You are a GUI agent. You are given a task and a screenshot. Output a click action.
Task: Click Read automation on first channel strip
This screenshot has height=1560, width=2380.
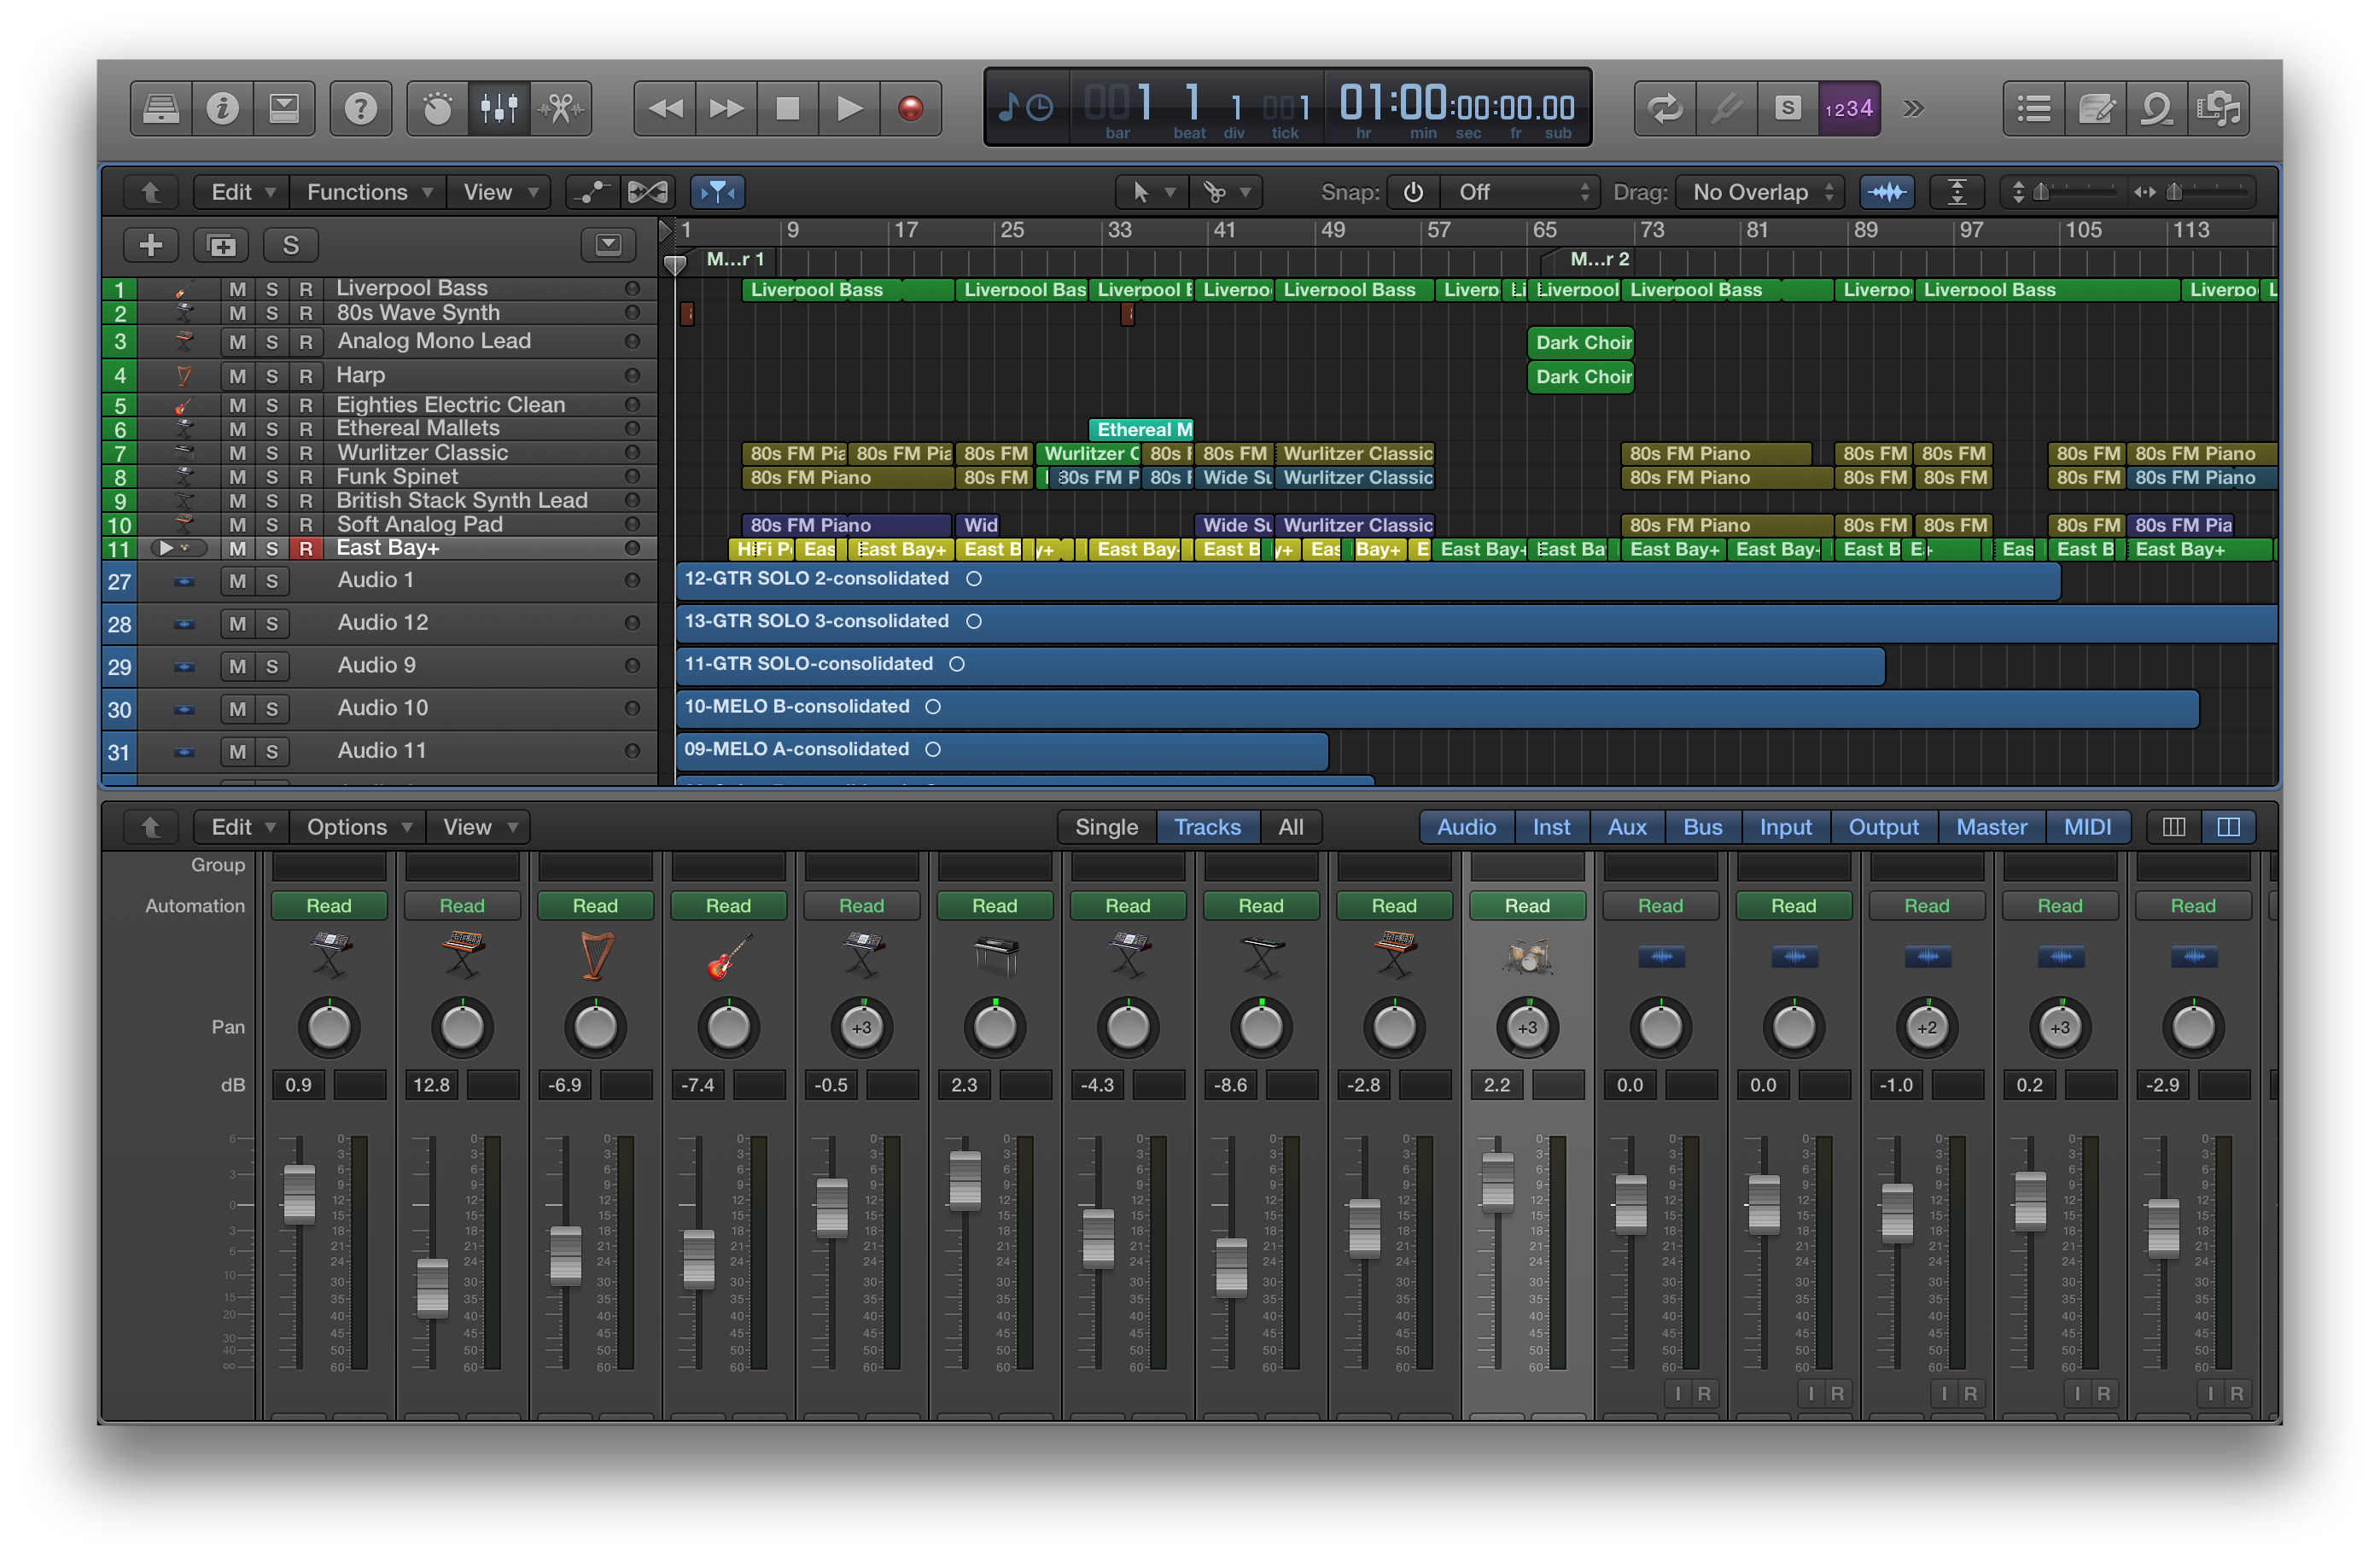[x=329, y=906]
